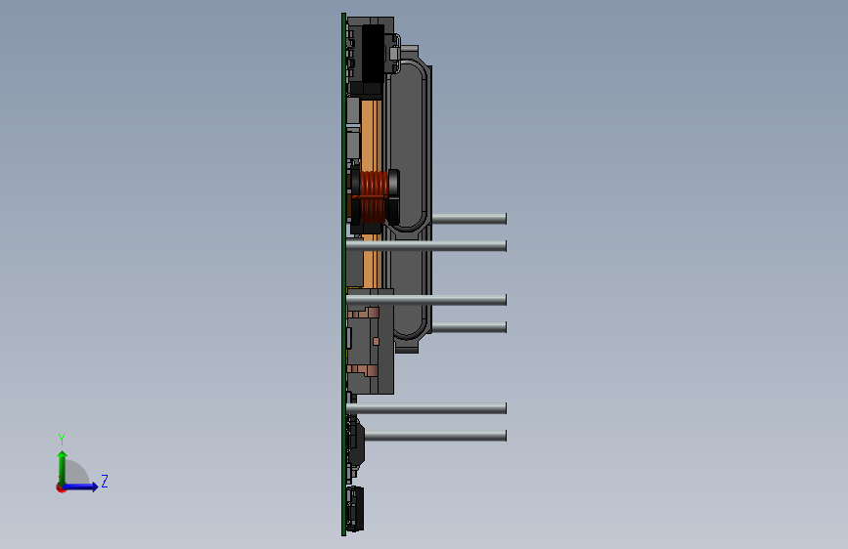848x549 pixels.
Task: Select the black block component at top
Action: coord(373,53)
